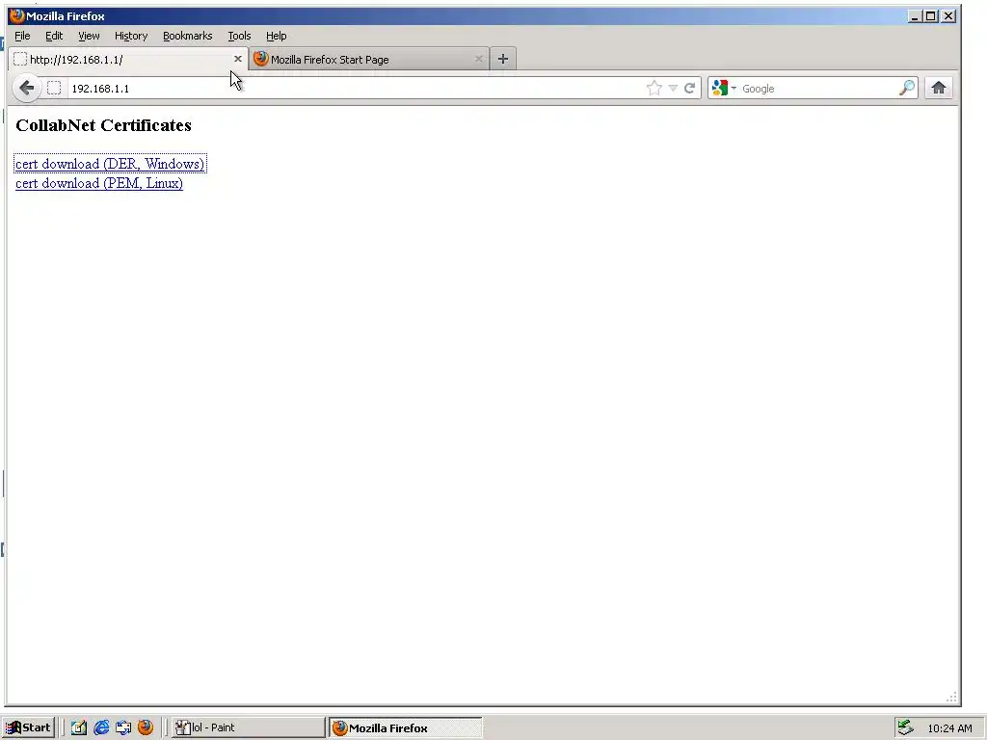Open the URL history dropdown arrow
The height and width of the screenshot is (740, 987).
click(x=673, y=88)
